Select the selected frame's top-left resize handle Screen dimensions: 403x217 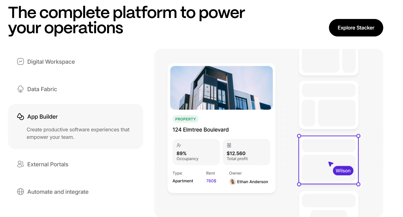pos(299,136)
